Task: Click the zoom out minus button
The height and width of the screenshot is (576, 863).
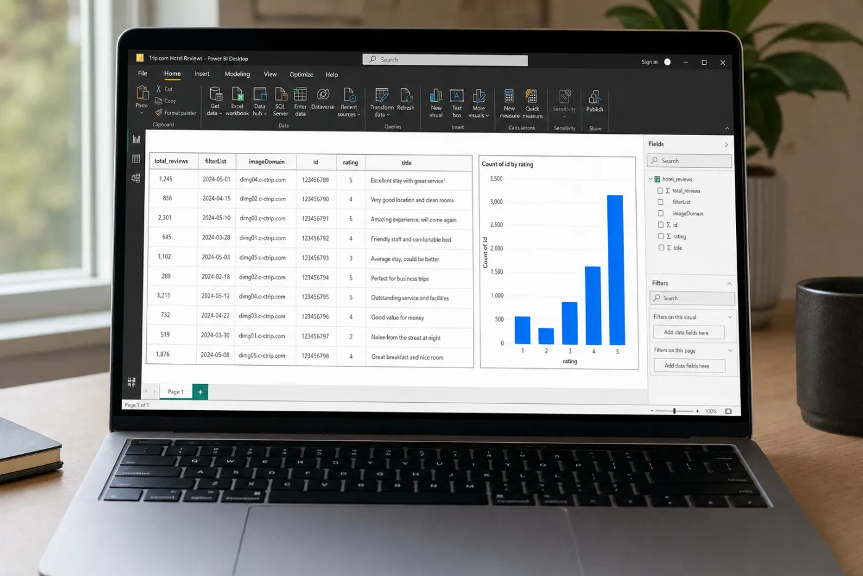Action: click(x=652, y=411)
